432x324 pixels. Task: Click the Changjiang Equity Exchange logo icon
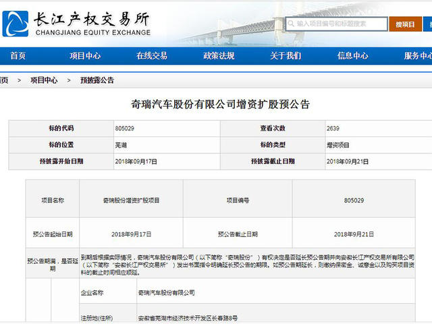pos(16,24)
